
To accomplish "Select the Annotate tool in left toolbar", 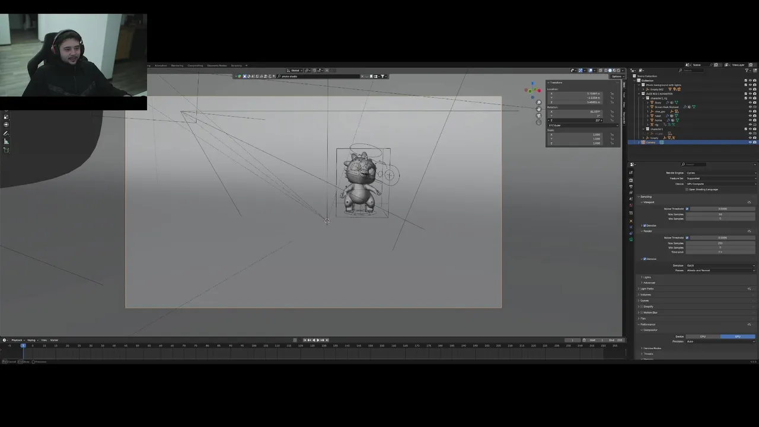I will tap(6, 133).
